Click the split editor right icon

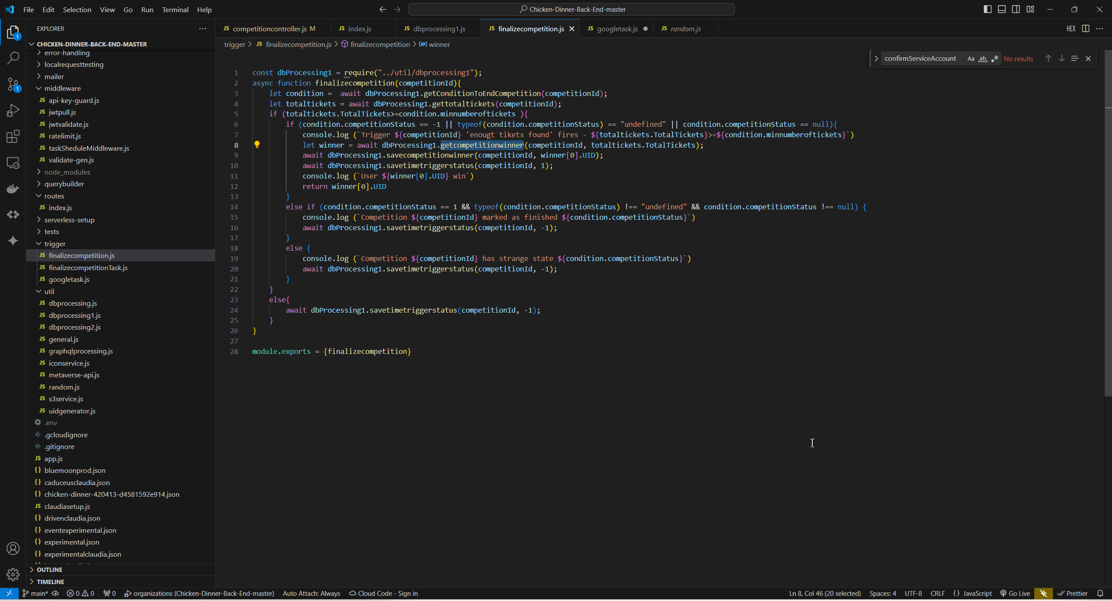pos(1085,29)
